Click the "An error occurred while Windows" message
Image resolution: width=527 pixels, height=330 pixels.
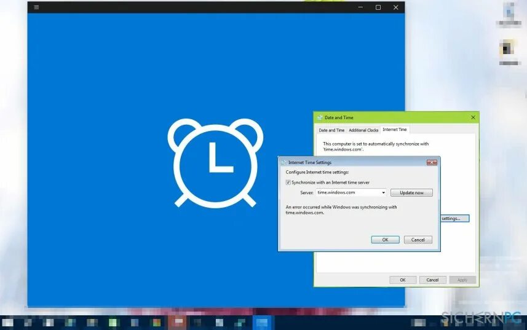pos(341,210)
